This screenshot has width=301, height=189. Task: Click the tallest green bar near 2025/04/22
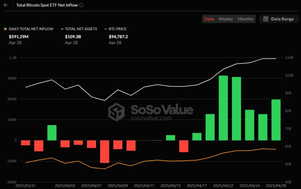tap(223, 108)
